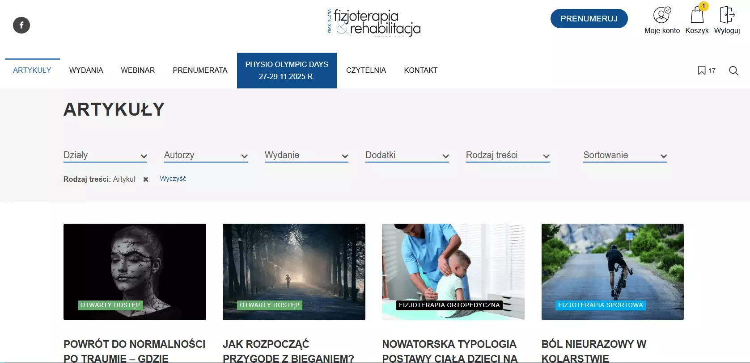Open the road cyclist article thumbnail
The width and height of the screenshot is (750, 363).
613,271
